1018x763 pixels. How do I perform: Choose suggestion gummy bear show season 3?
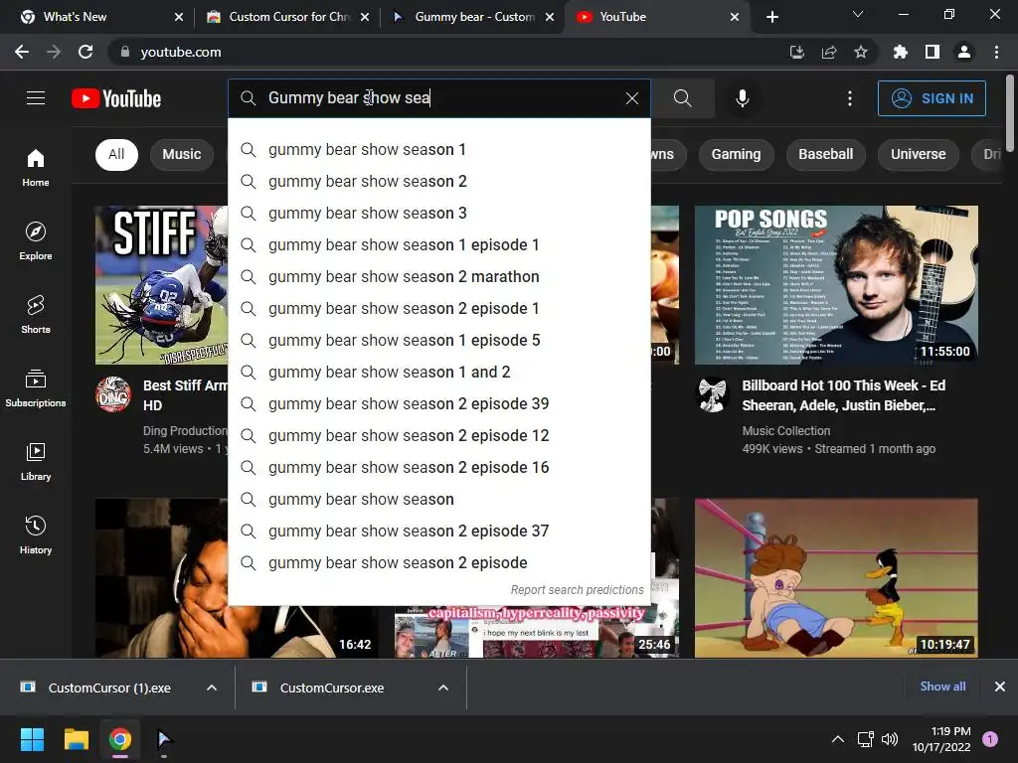[438, 214]
